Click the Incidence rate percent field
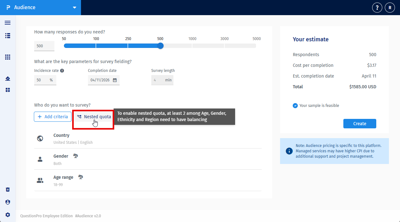The image size is (400, 222). [45, 80]
